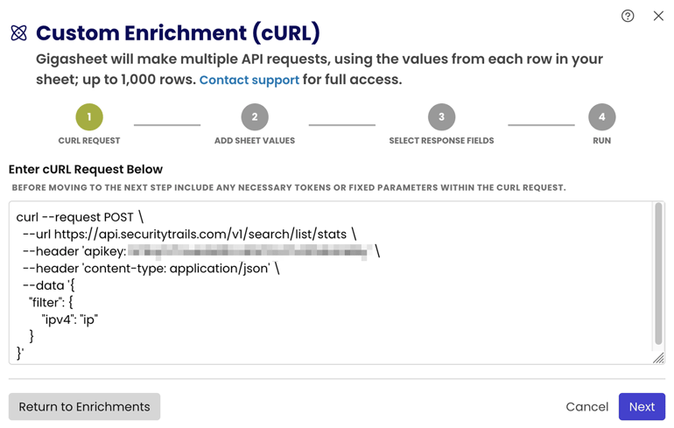Click inside the cURL request text area
Viewport: 674px width, 428px height.
click(337, 283)
